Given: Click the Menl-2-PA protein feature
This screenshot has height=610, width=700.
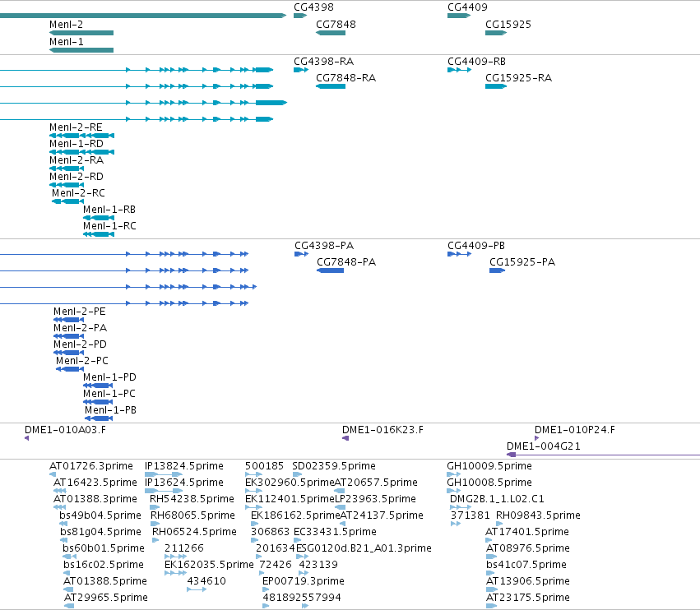Looking at the screenshot, I should coord(69,336).
